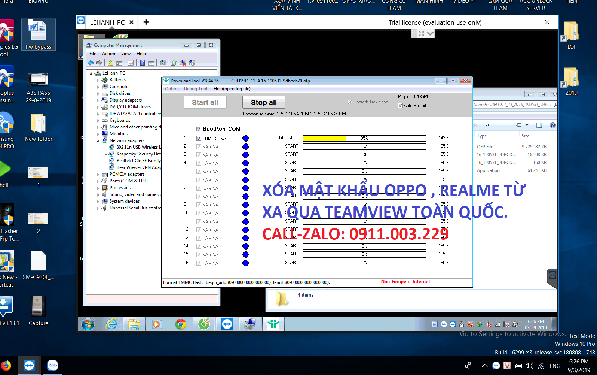Toggle row 16 NA + NA checkbox
This screenshot has width=597, height=375.
point(199,263)
